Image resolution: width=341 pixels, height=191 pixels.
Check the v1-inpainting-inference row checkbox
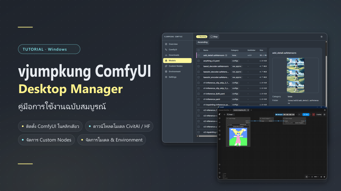tap(198, 105)
